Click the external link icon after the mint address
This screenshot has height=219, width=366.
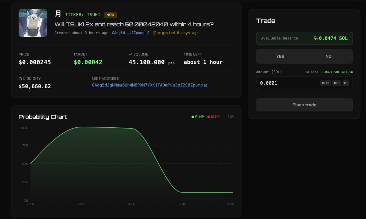tap(206, 85)
